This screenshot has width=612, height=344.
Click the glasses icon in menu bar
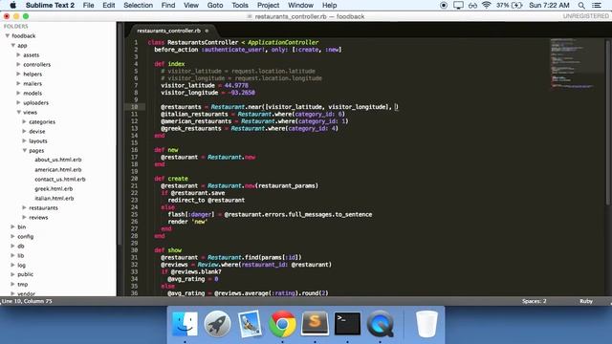coord(472,5)
